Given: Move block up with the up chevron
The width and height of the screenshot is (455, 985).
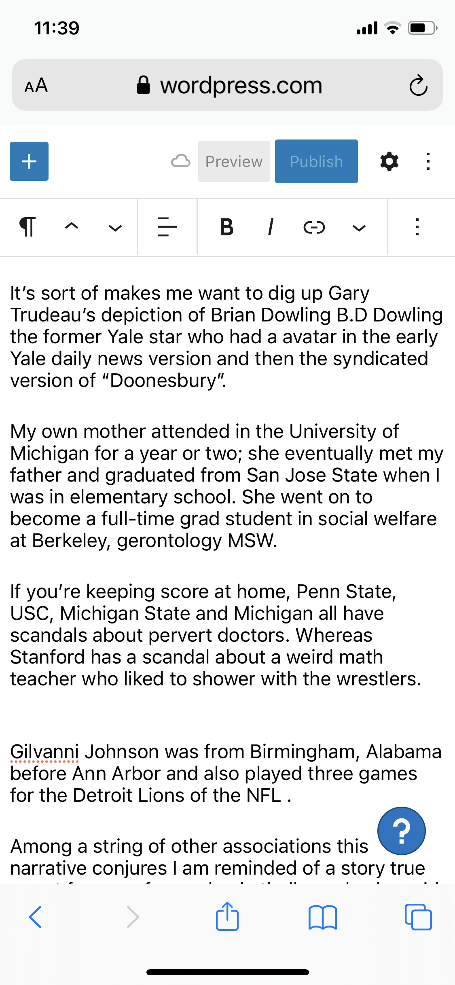Looking at the screenshot, I should [x=72, y=226].
